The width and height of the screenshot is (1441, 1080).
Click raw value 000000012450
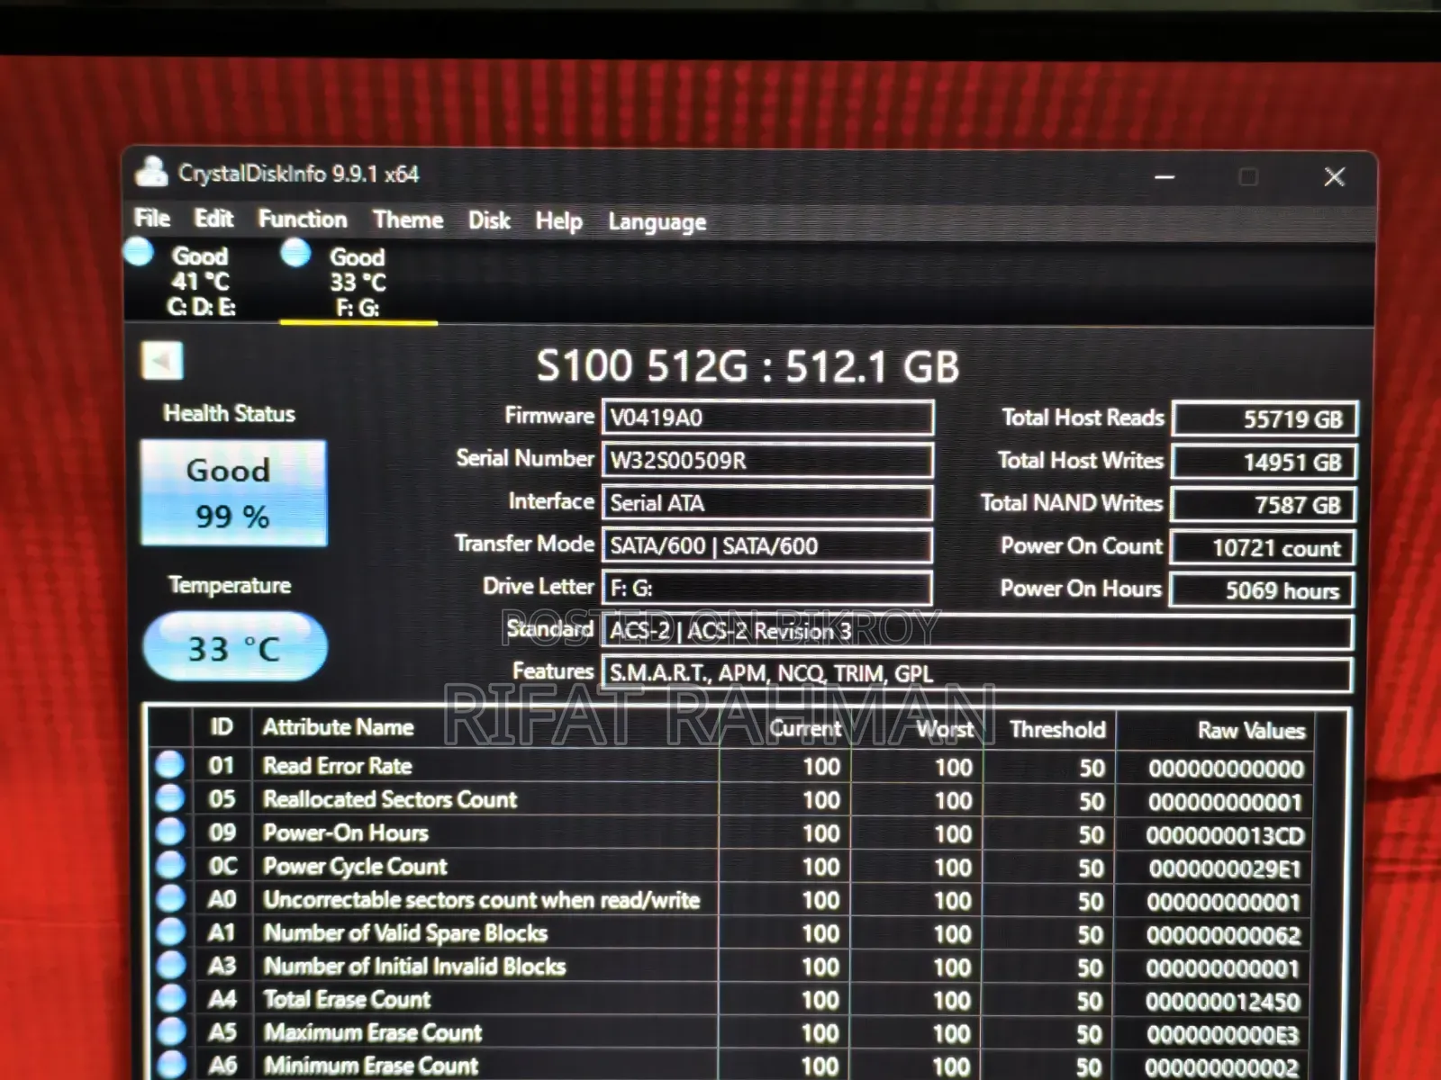click(x=1224, y=1002)
